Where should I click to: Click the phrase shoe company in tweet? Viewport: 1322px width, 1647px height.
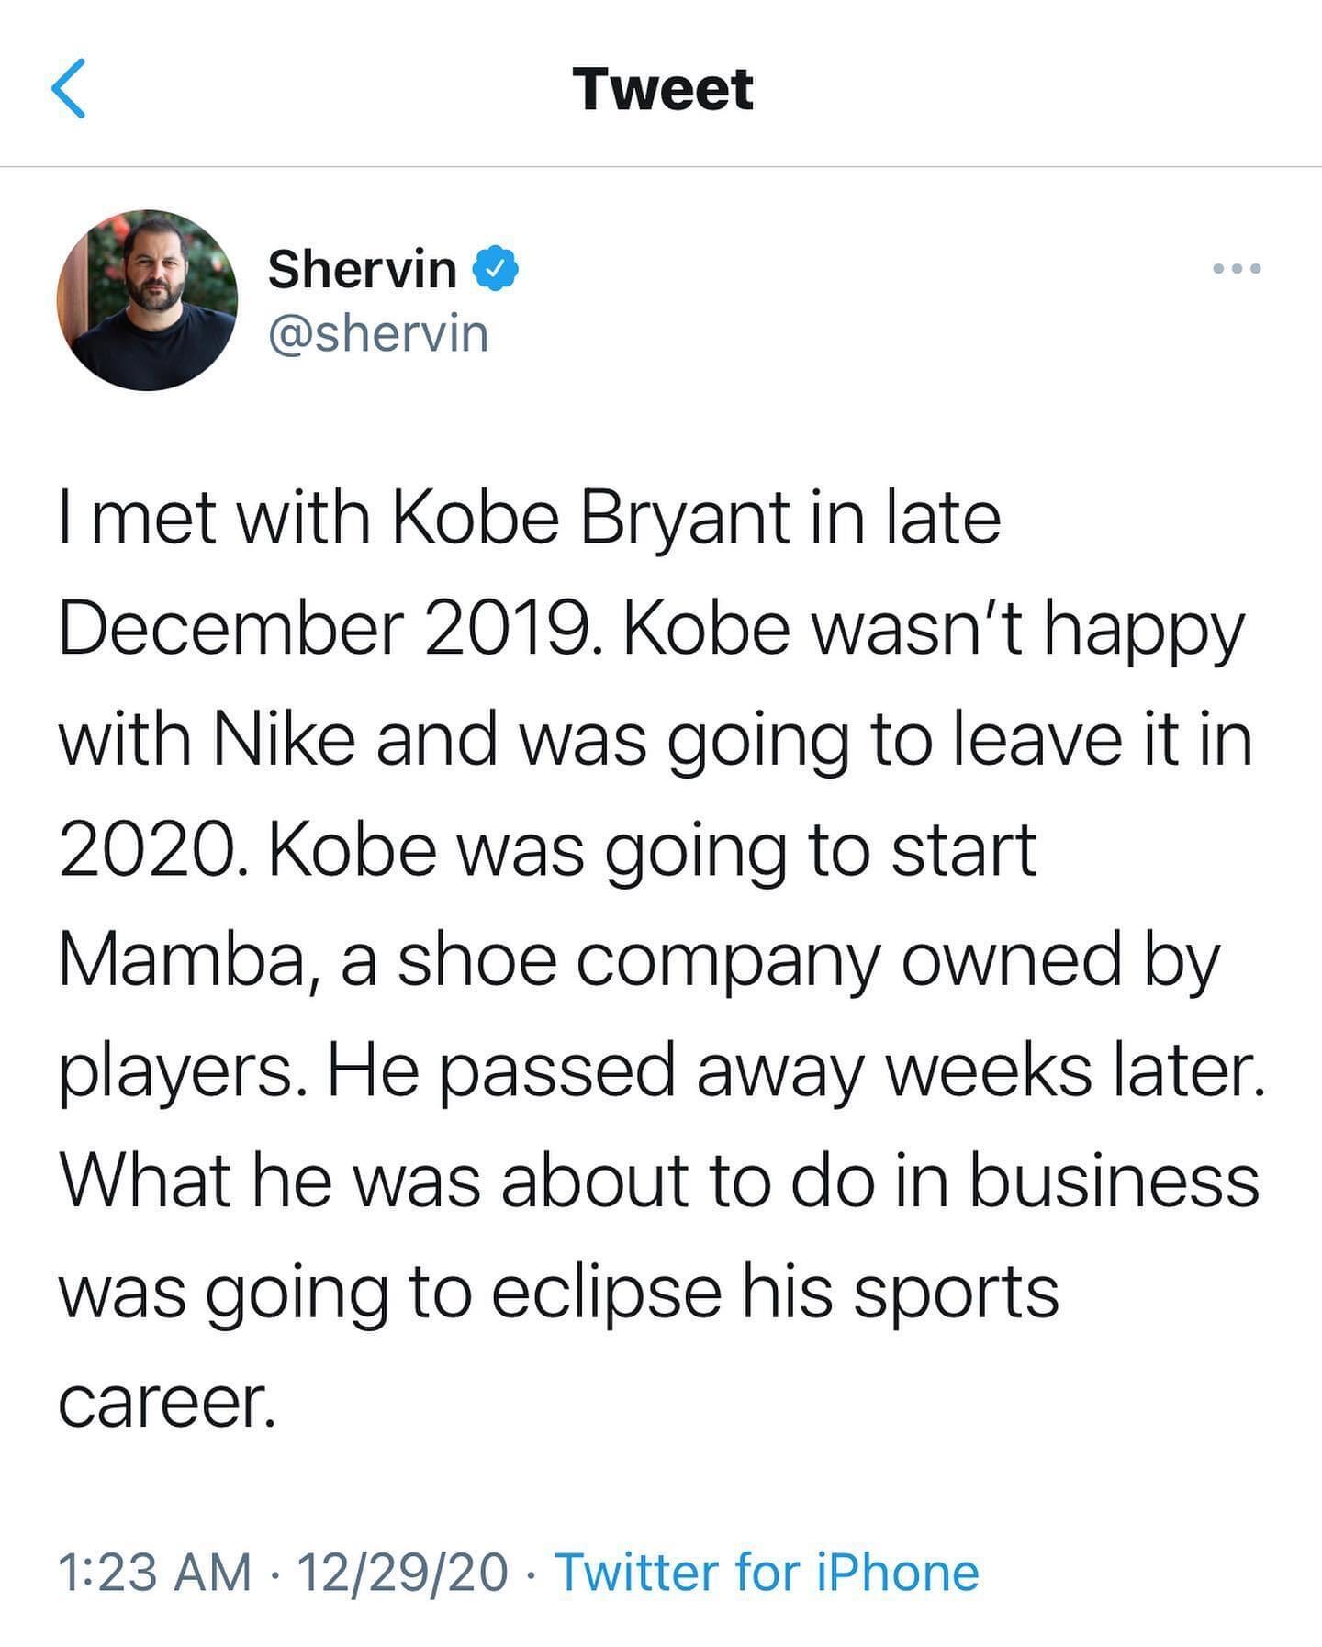click(641, 960)
